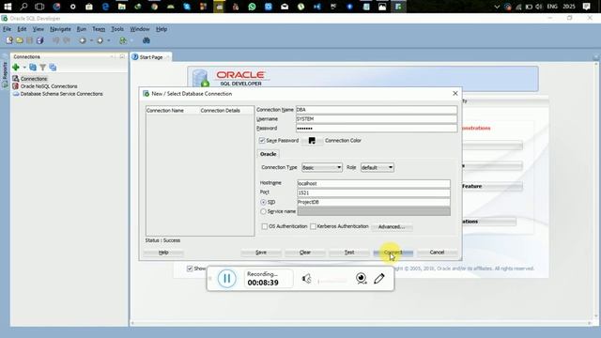Viewport: 601px width, 338px height.
Task: Click the Connect button
Action: [x=393, y=253]
